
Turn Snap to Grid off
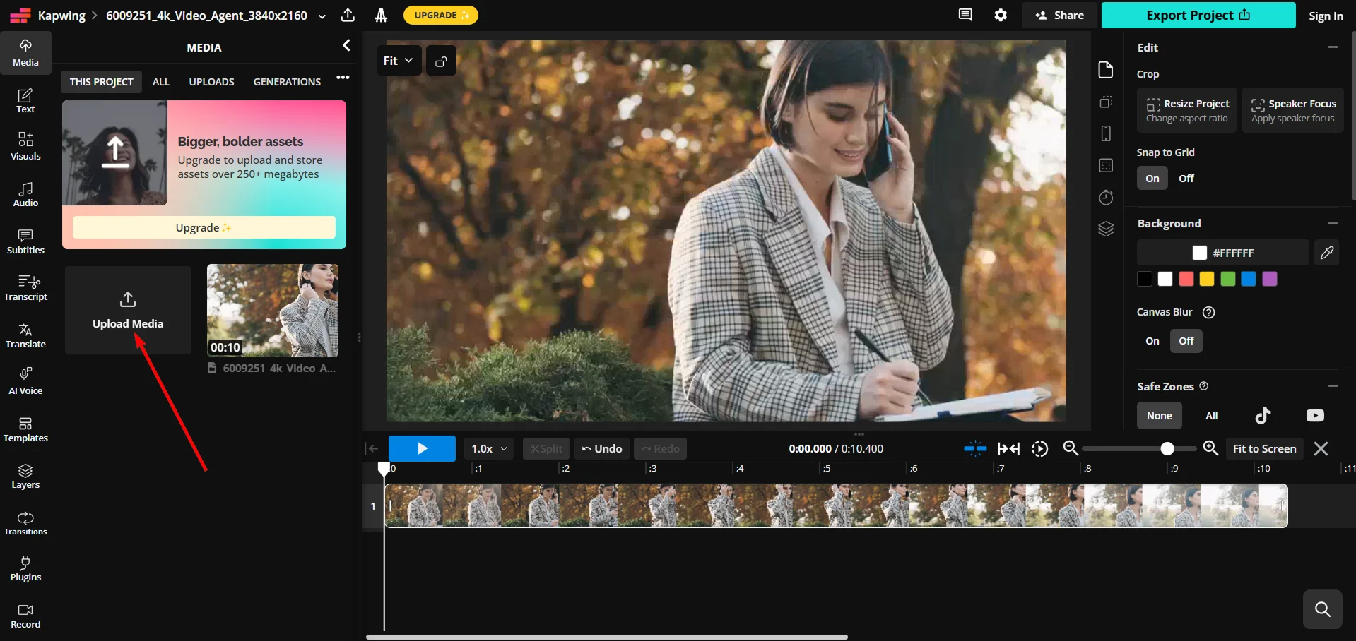(x=1186, y=179)
